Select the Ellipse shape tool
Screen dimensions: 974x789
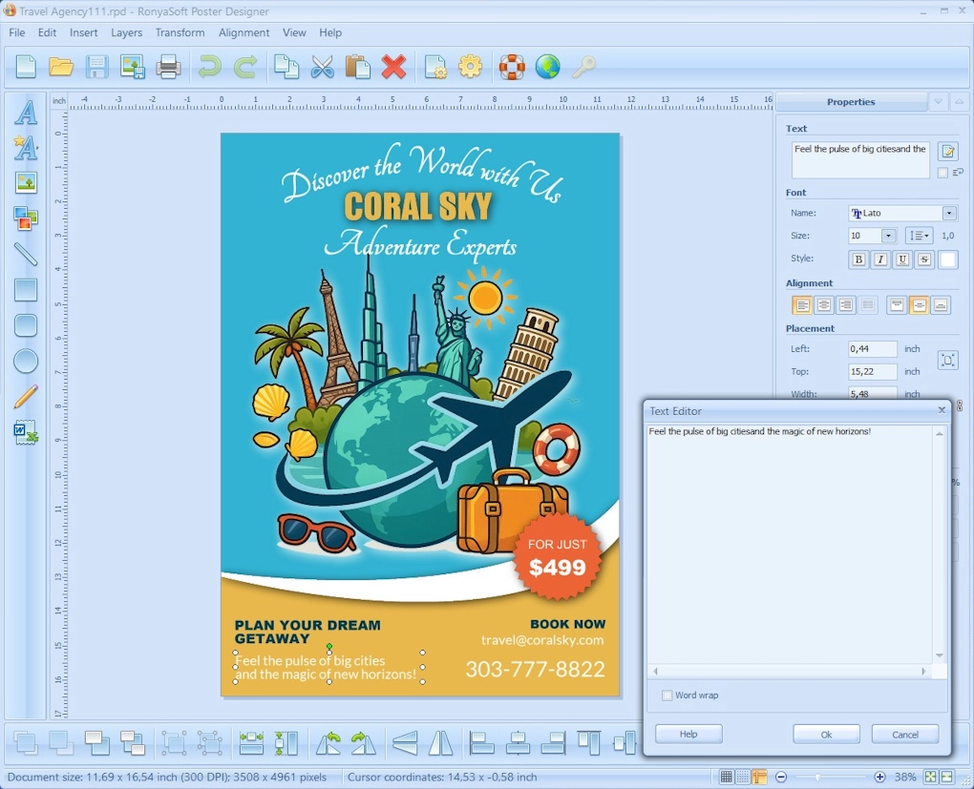point(26,361)
